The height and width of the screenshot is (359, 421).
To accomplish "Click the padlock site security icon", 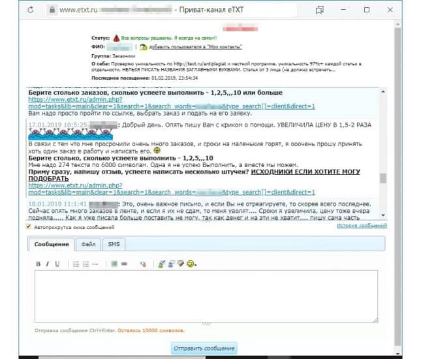I will pos(52,10).
